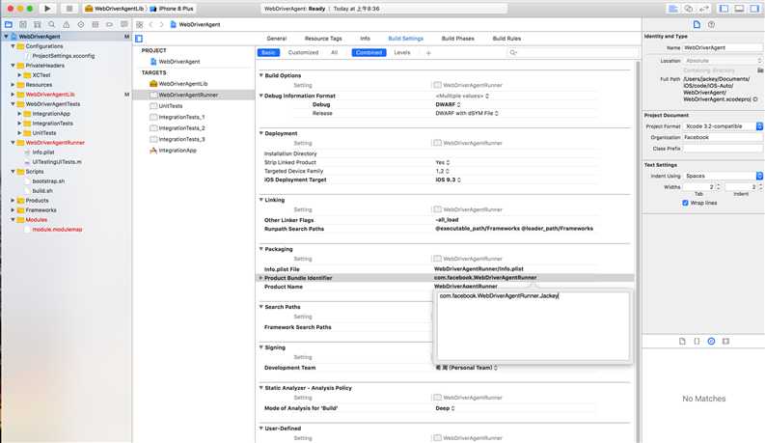Show the Quick Help inspector
Screen dimensions: 765x443
click(x=711, y=24)
